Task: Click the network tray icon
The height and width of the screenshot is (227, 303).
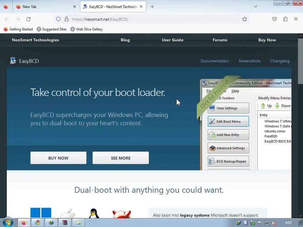Action: pyautogui.click(x=267, y=223)
